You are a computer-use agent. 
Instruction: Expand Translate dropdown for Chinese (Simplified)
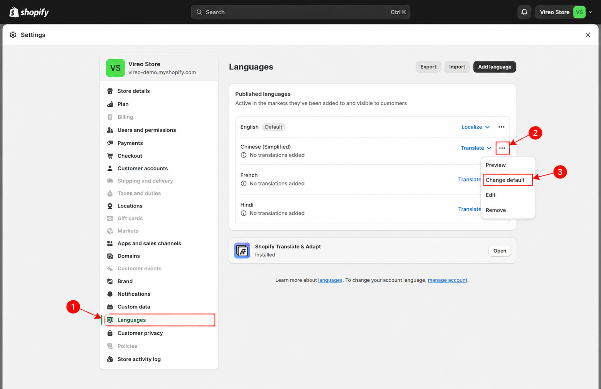[476, 148]
